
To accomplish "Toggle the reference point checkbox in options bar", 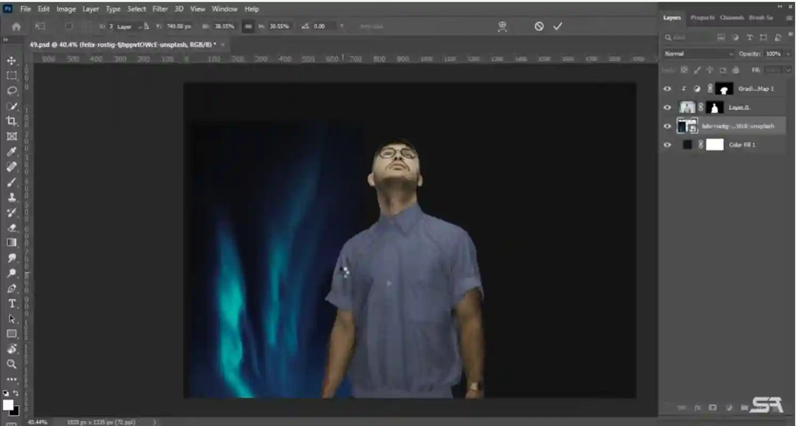I will pyautogui.click(x=69, y=26).
